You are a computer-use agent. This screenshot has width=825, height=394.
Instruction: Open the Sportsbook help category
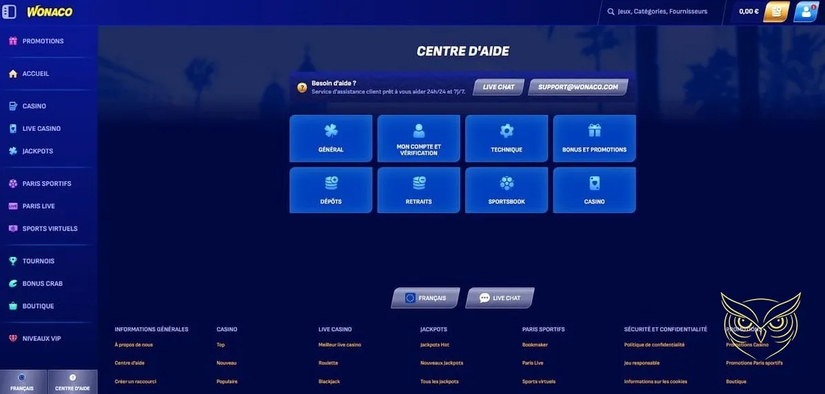(x=507, y=190)
